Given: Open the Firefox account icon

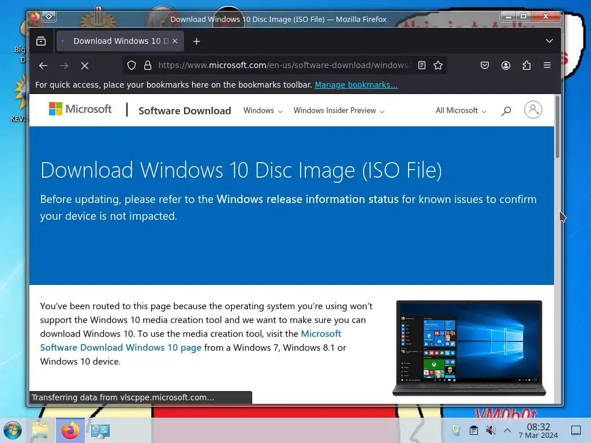Looking at the screenshot, I should (x=506, y=66).
